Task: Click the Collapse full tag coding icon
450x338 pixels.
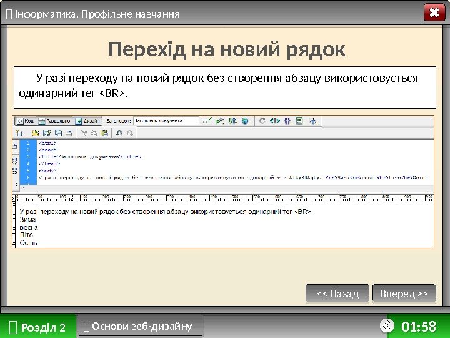Action: point(15,161)
